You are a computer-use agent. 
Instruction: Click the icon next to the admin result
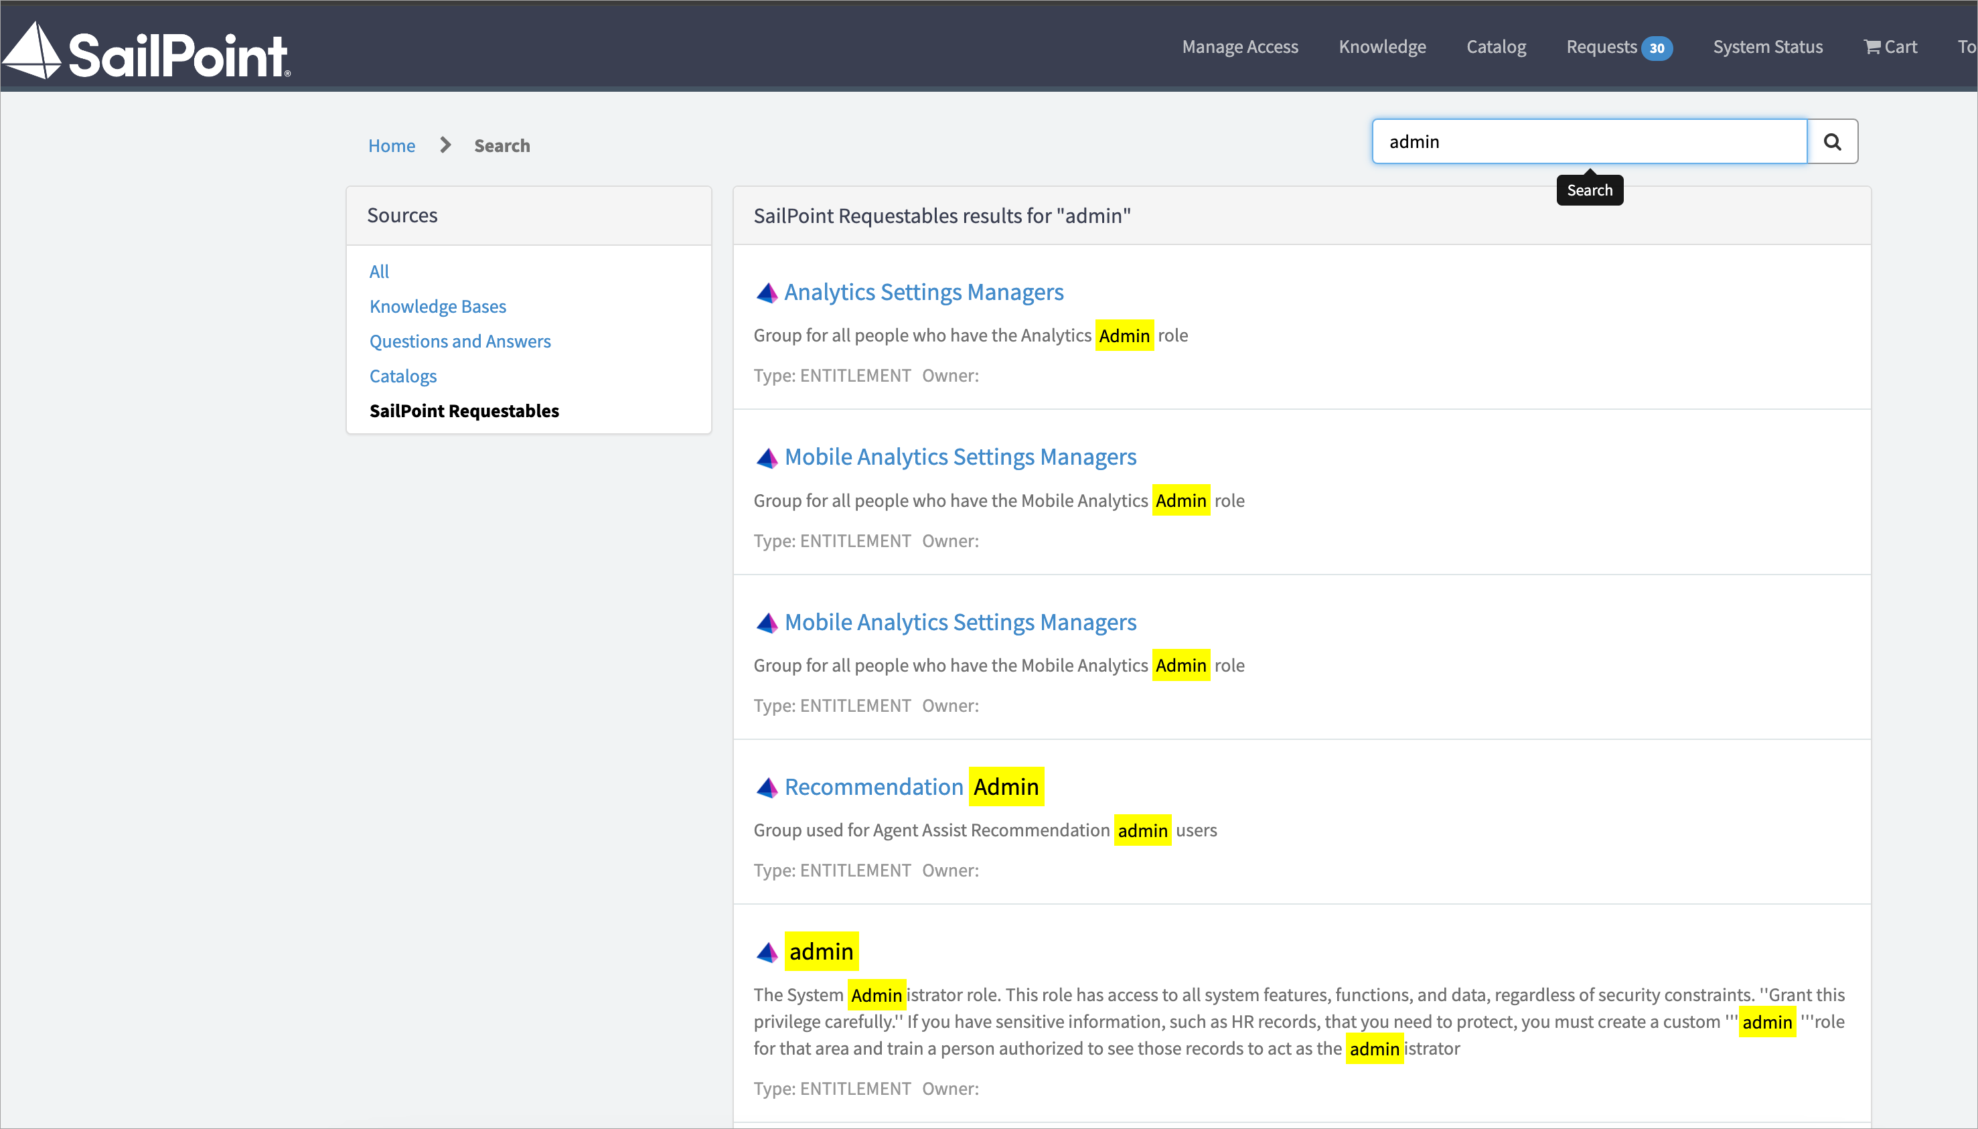point(766,952)
